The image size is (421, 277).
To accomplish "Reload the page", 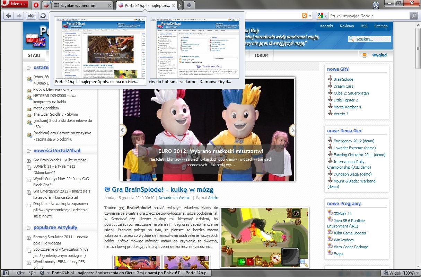I will coord(43,16).
